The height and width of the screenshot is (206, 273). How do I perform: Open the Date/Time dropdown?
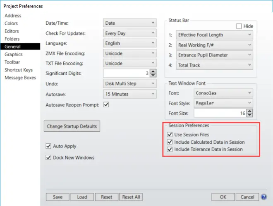130,23
